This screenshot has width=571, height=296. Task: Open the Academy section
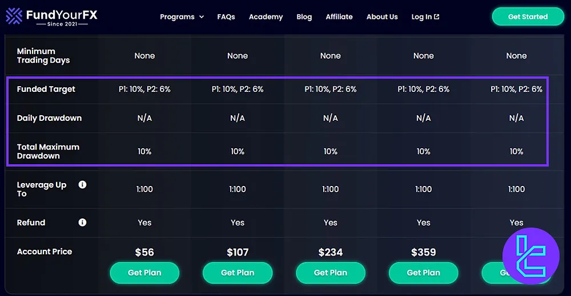tap(266, 17)
